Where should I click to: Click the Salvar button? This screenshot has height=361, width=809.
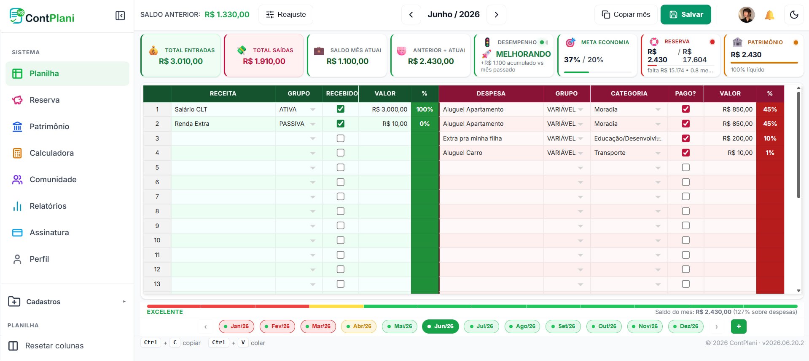click(686, 15)
